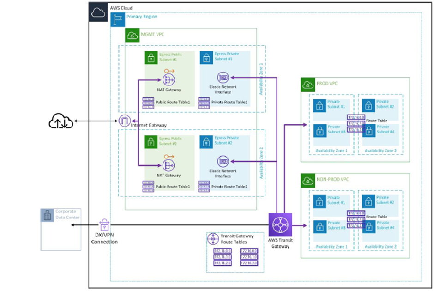Click the NON-PROD VPC cloud icon

(x=307, y=179)
